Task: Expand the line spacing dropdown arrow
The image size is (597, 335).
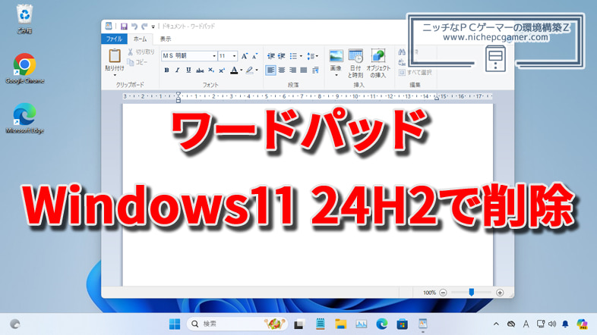Action: (x=317, y=56)
